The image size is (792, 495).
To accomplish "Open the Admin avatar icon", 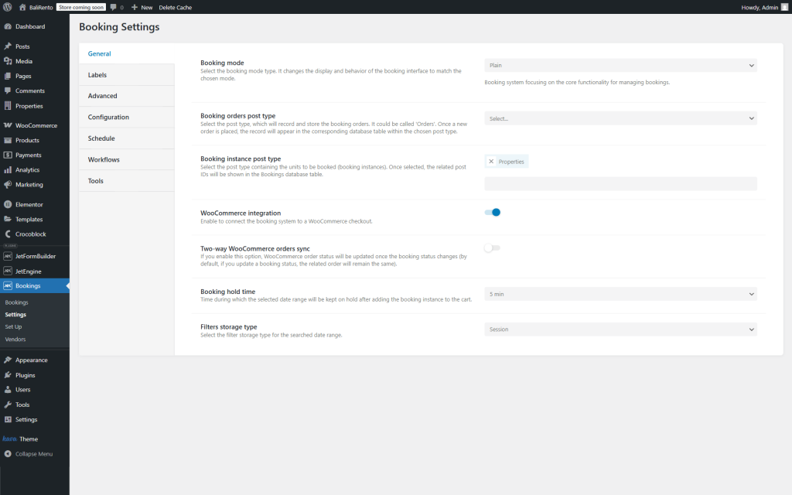I will (784, 7).
